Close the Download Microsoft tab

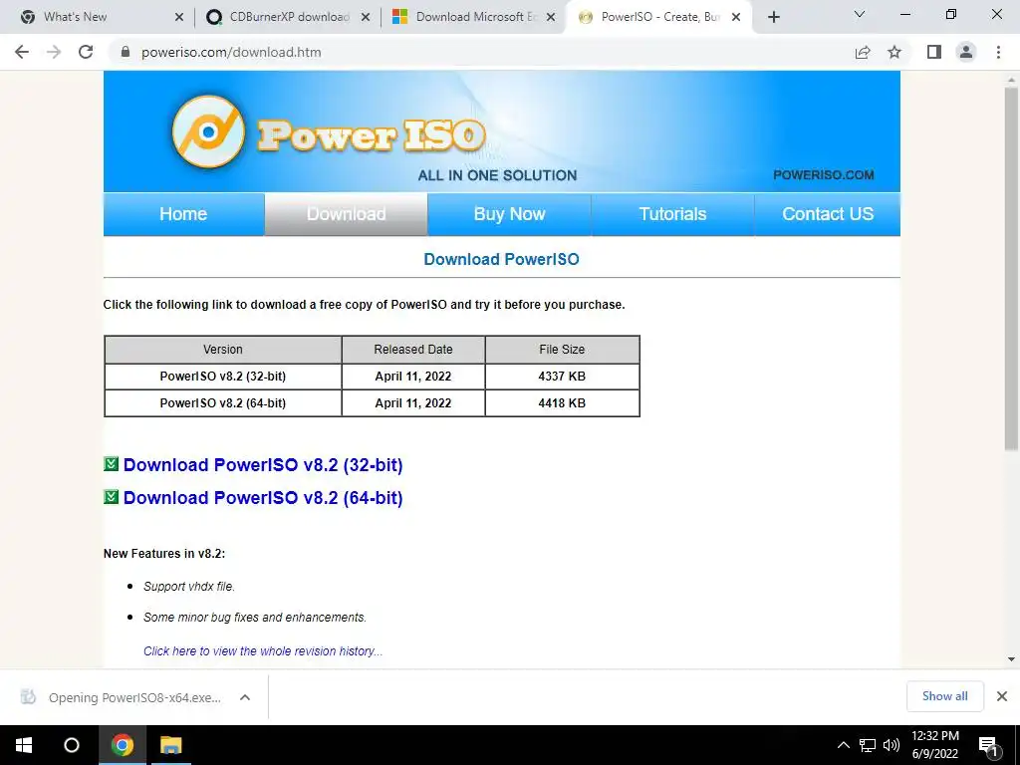click(x=551, y=17)
